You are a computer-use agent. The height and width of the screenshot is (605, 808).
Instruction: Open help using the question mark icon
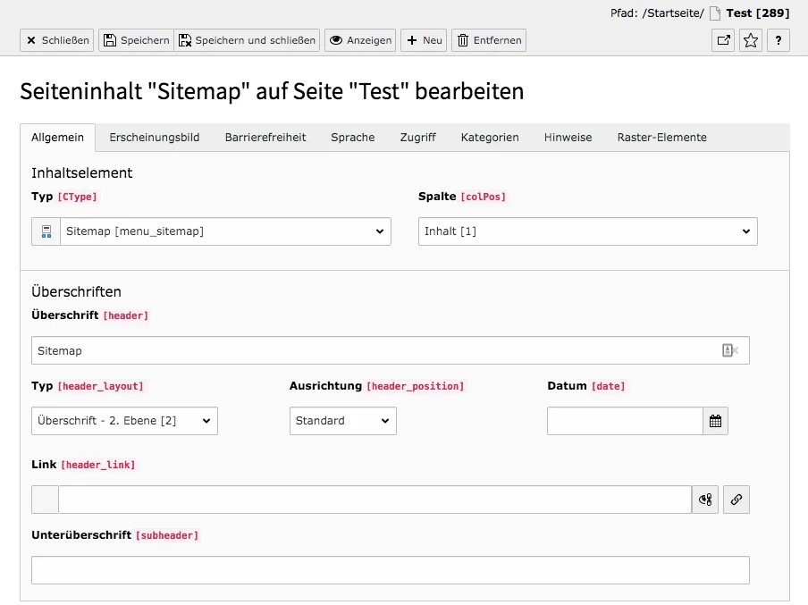[777, 40]
